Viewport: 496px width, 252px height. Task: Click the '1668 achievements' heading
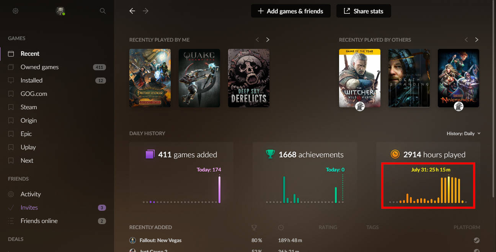pyautogui.click(x=311, y=155)
